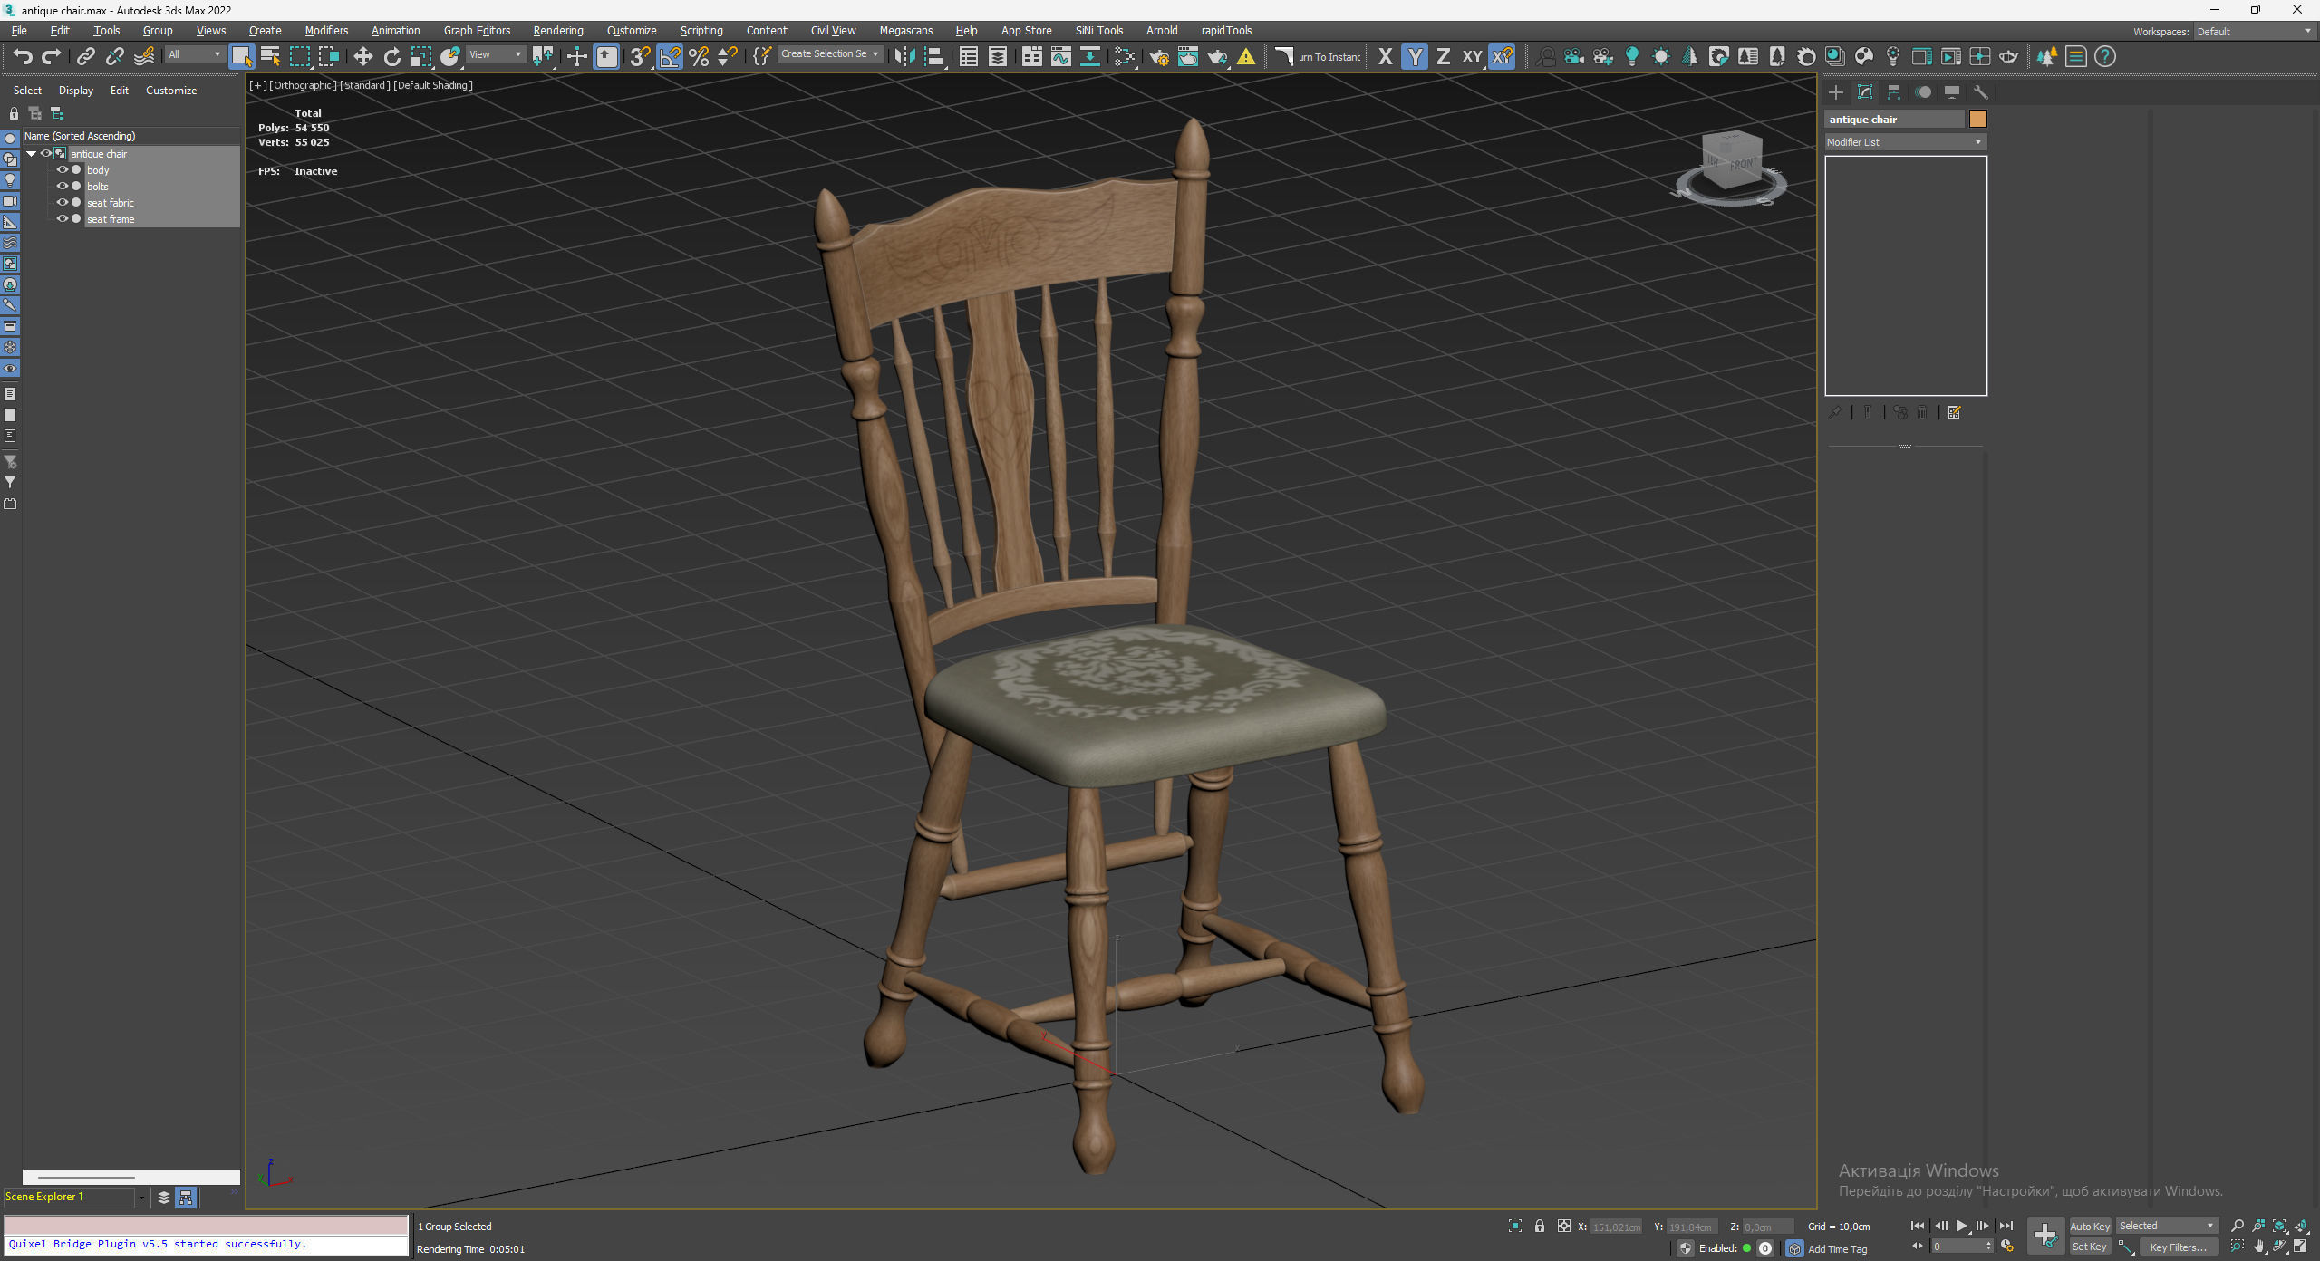Click the orange object color swatch
This screenshot has height=1261, width=2320.
pyautogui.click(x=1978, y=120)
